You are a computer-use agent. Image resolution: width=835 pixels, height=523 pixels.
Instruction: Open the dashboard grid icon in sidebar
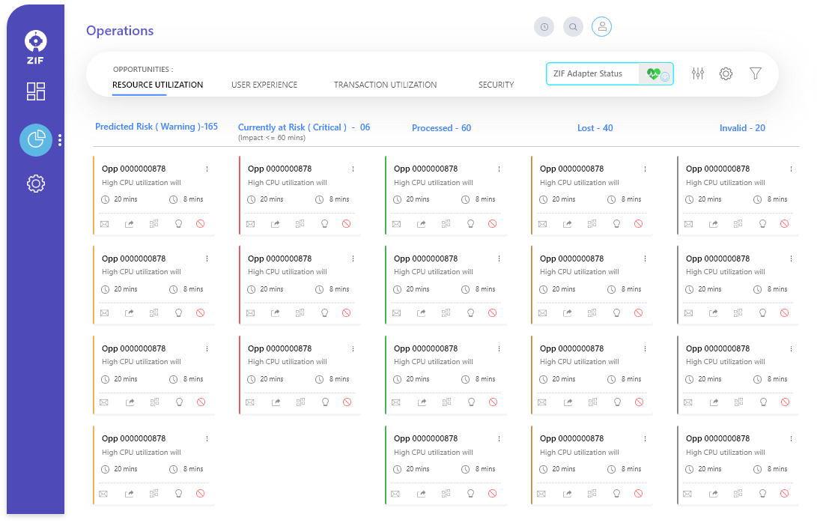tap(36, 91)
